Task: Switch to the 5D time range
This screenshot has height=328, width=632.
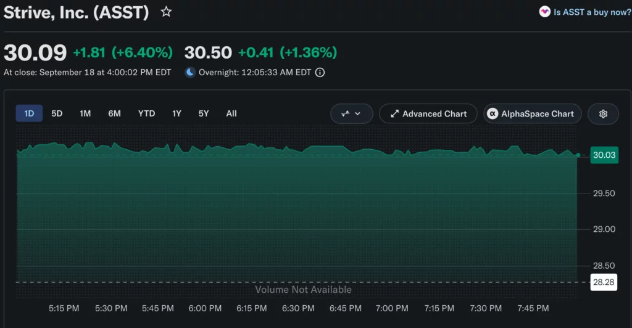Action: pyautogui.click(x=57, y=113)
